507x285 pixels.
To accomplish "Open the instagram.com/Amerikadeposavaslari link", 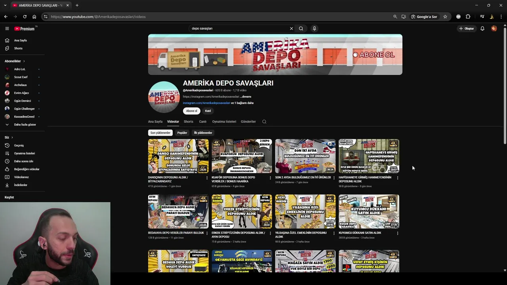I will [x=206, y=103].
